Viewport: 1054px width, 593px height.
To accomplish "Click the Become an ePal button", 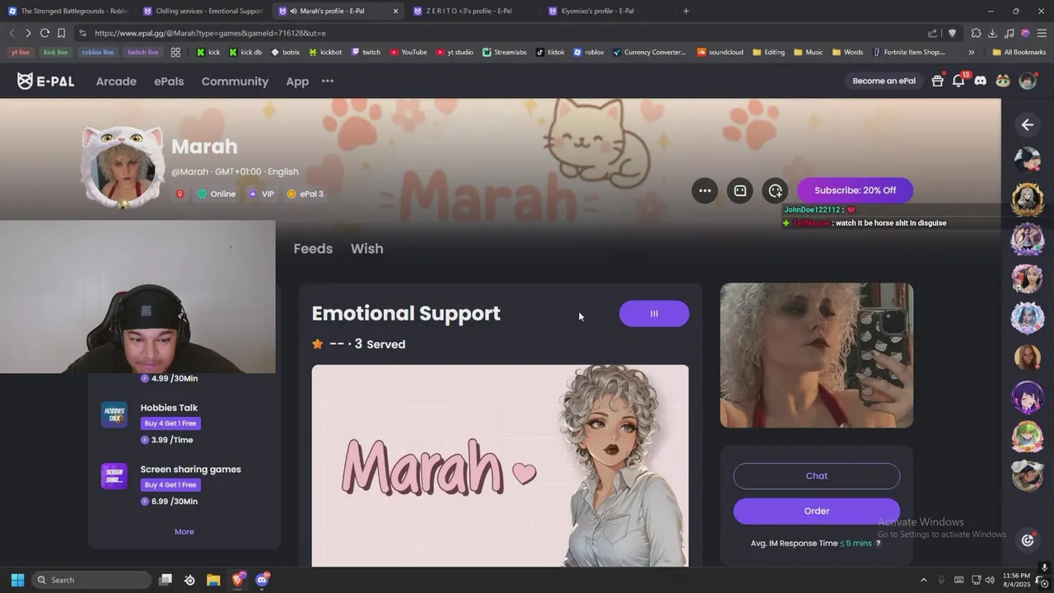I will [884, 81].
